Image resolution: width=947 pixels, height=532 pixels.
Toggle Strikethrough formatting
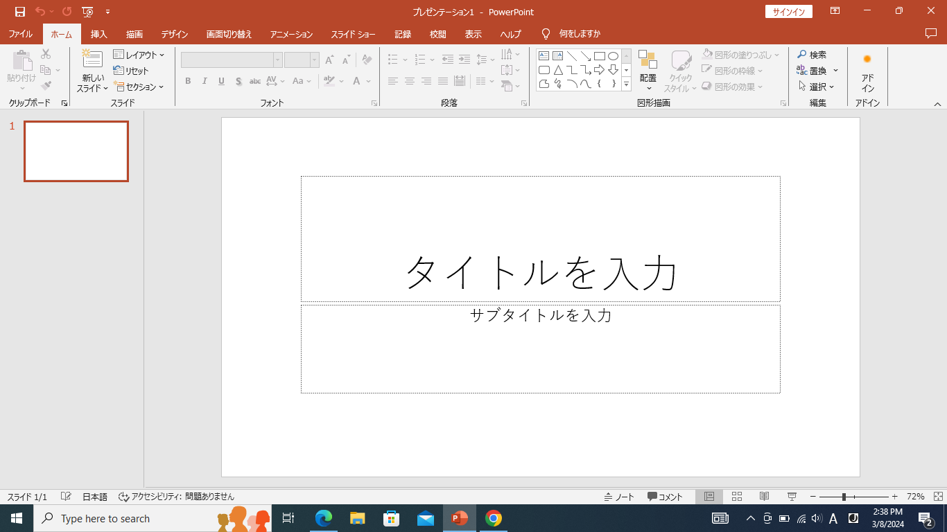point(255,81)
